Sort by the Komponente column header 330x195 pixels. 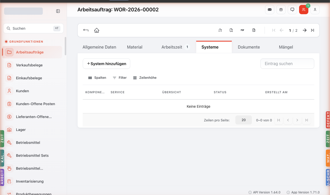(95, 92)
